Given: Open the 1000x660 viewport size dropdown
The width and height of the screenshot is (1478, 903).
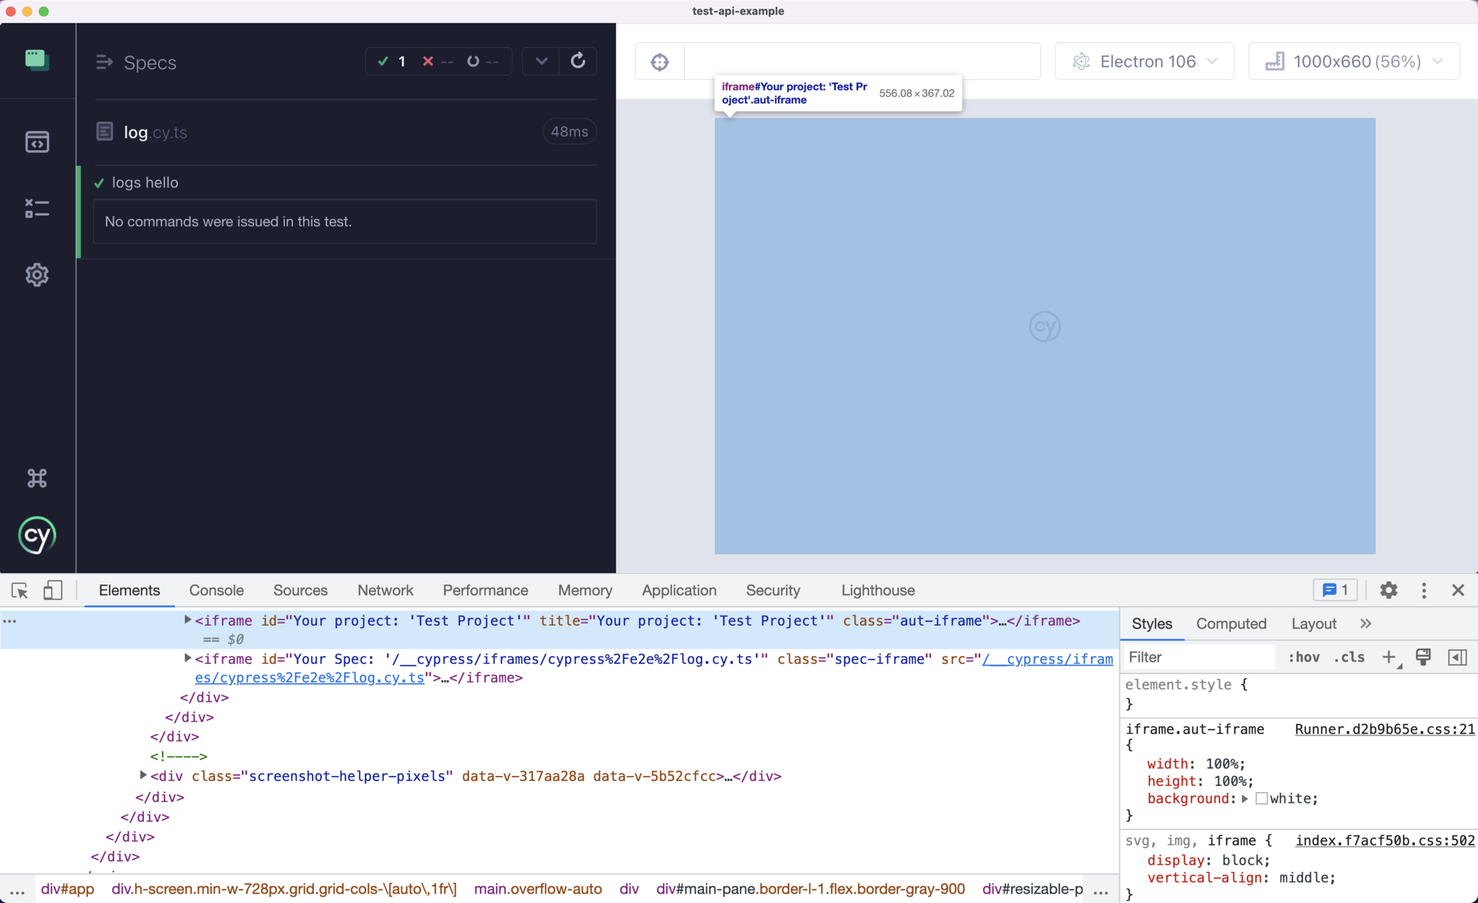Looking at the screenshot, I should point(1353,62).
